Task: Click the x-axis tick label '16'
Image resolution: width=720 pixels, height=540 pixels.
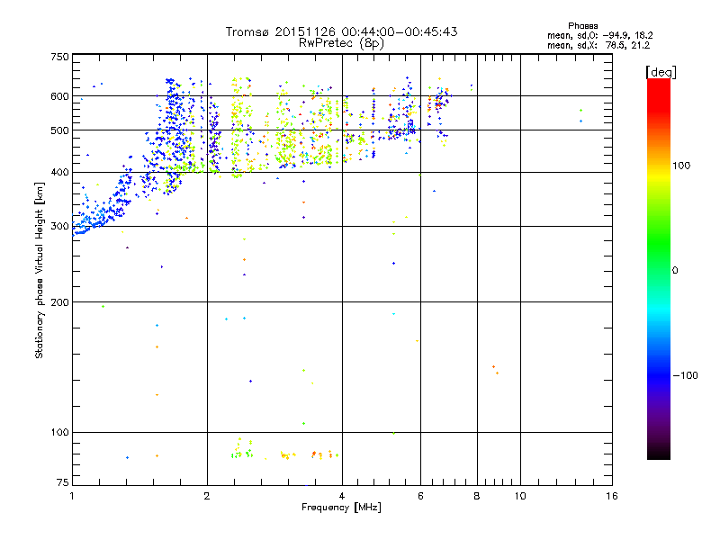Action: [612, 496]
